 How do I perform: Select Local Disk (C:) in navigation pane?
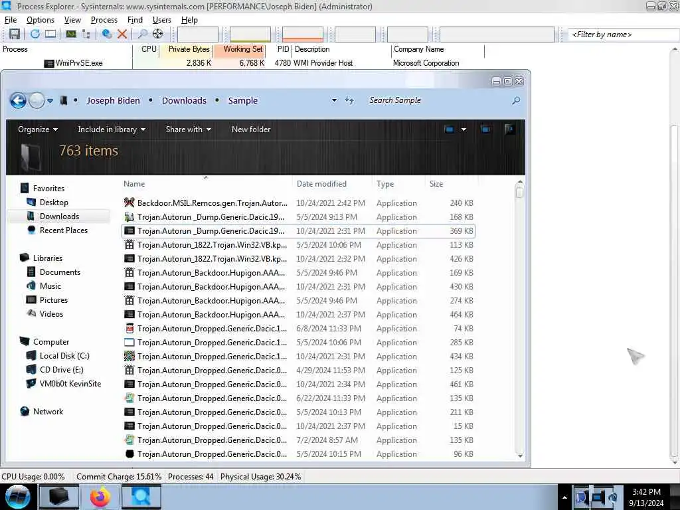[x=64, y=356]
